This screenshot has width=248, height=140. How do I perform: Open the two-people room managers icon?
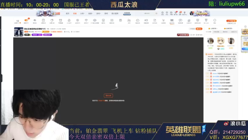coord(129,20)
